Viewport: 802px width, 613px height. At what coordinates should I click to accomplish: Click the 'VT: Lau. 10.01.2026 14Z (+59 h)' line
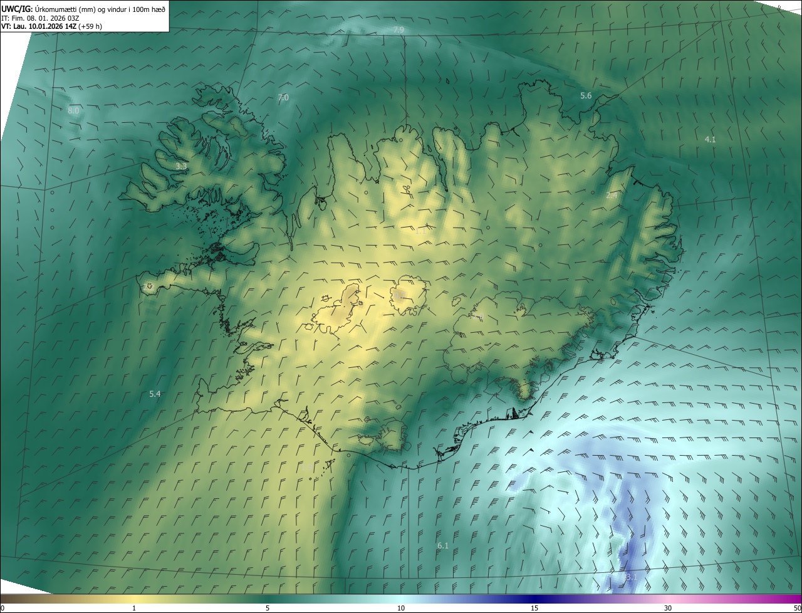[x=51, y=26]
